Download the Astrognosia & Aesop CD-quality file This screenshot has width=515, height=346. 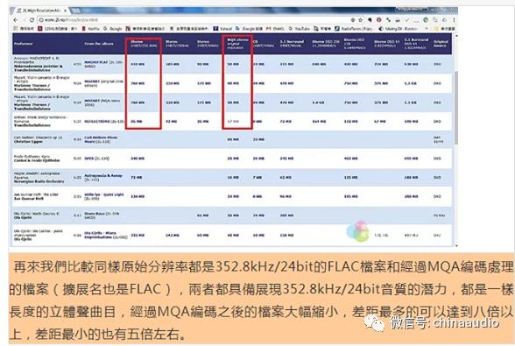click(x=257, y=178)
